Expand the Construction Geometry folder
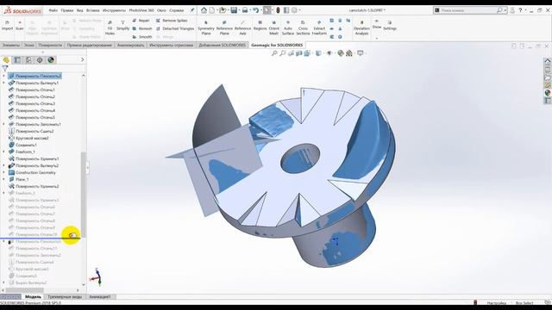 click(3, 172)
